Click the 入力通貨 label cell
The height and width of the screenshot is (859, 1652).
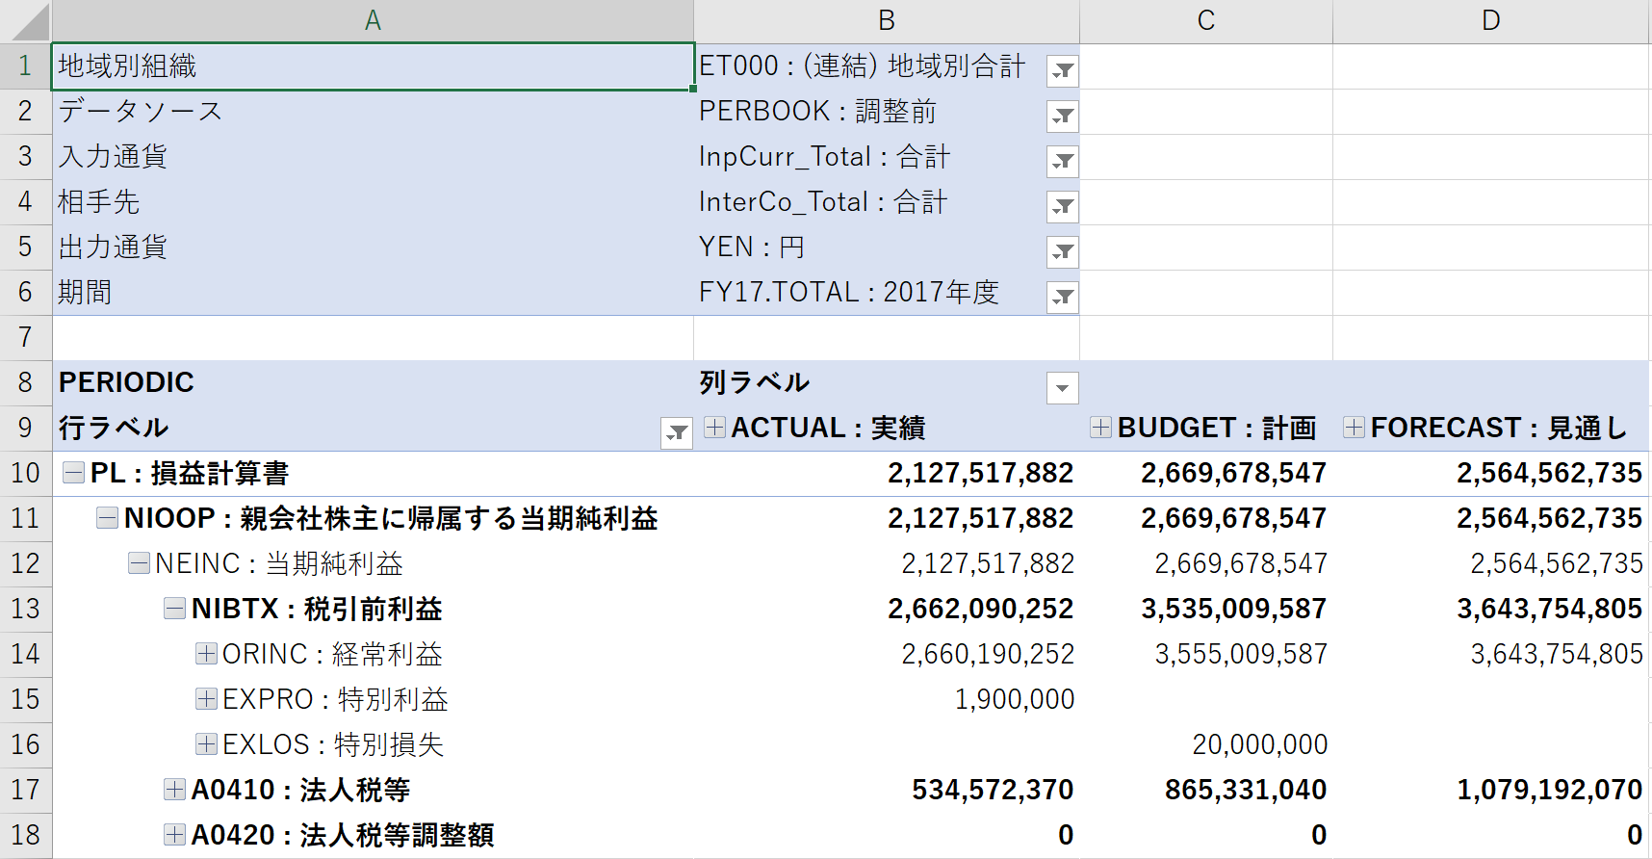[373, 157]
